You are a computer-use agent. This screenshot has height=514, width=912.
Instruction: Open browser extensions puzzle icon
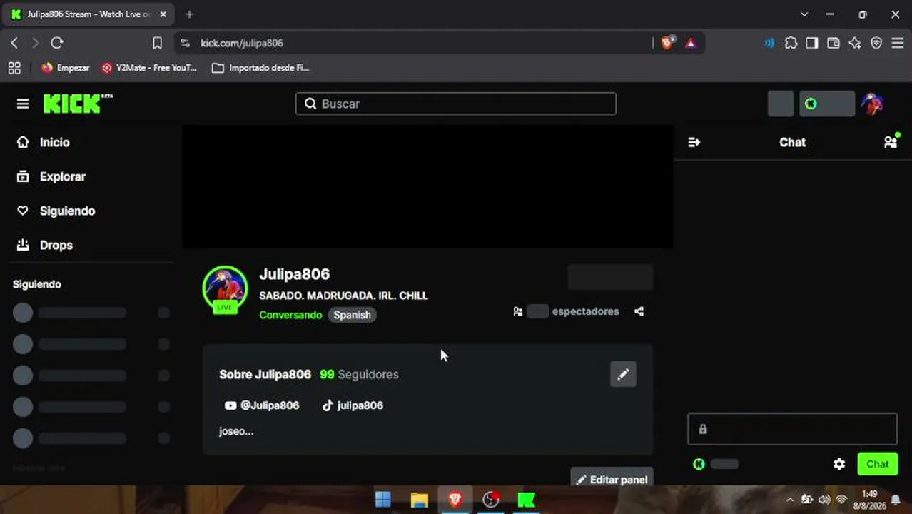coord(791,43)
